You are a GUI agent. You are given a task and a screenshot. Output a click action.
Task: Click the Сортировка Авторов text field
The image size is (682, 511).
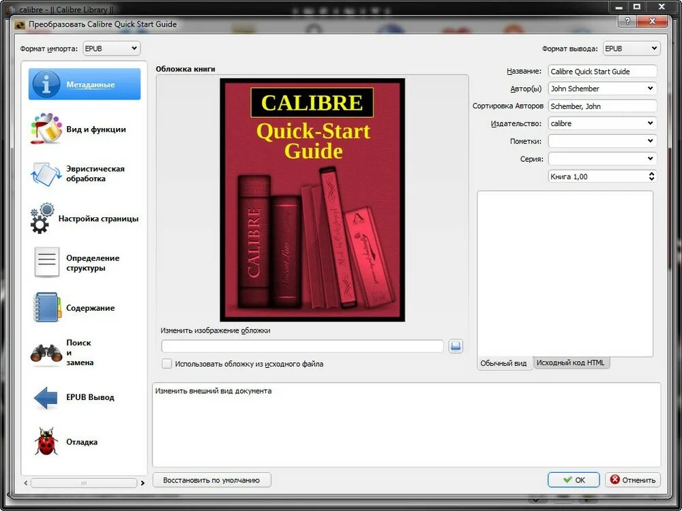pos(602,106)
